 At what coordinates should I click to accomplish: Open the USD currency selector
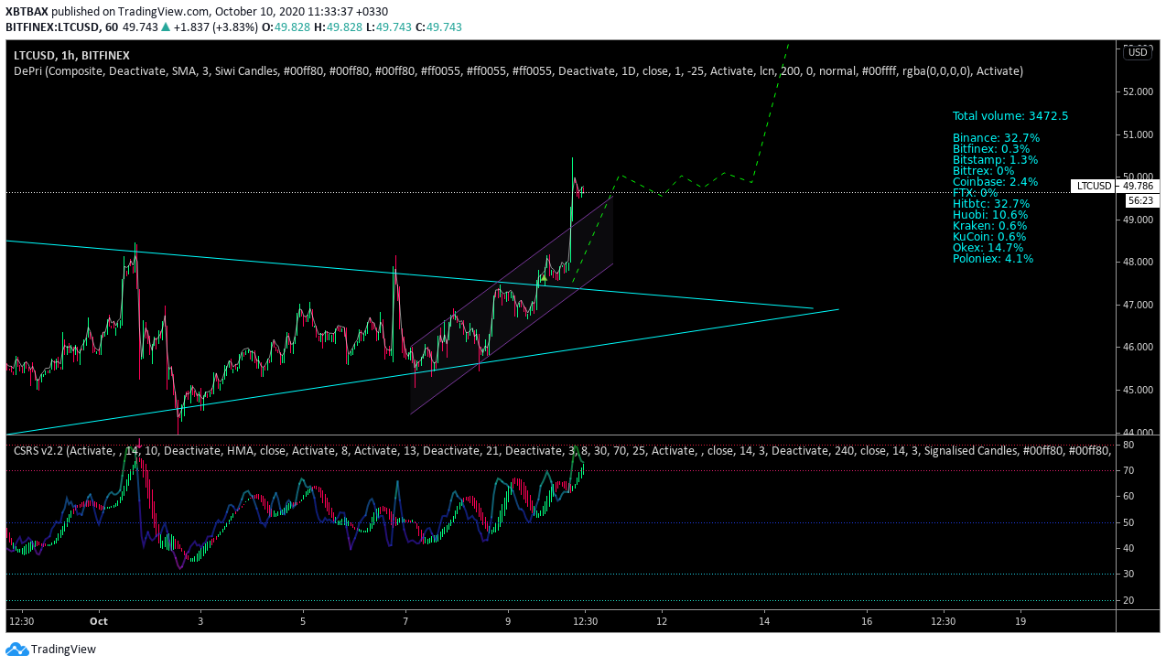point(1138,52)
